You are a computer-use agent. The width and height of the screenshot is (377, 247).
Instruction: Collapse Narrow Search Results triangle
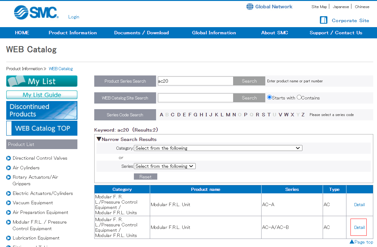click(x=99, y=139)
